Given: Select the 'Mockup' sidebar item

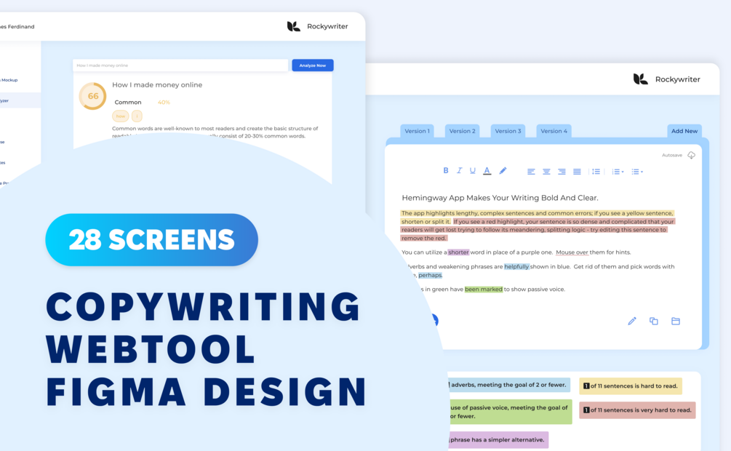Looking at the screenshot, I should coord(9,80).
